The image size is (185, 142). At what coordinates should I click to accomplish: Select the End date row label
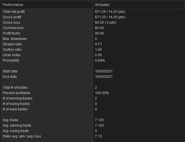tap(10, 77)
